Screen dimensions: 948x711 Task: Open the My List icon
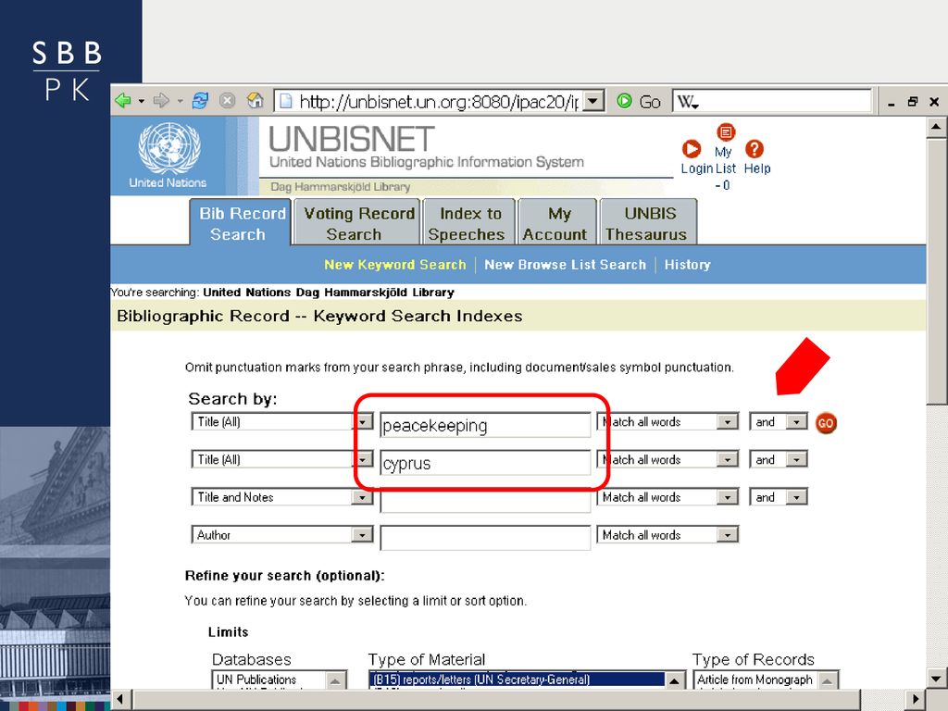(726, 131)
